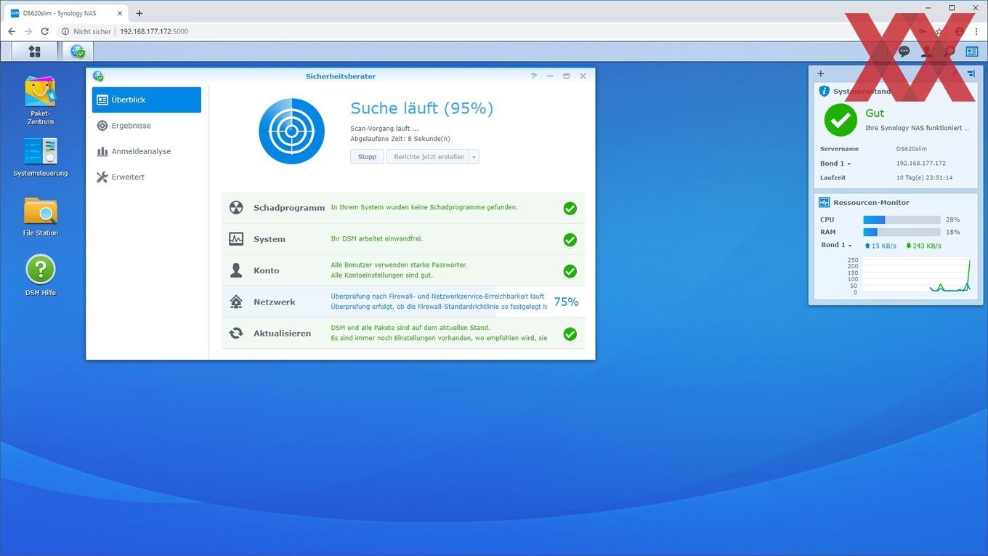Viewport: 988px width, 556px height.
Task: Select the DS620slim browser tab
Action: [67, 13]
